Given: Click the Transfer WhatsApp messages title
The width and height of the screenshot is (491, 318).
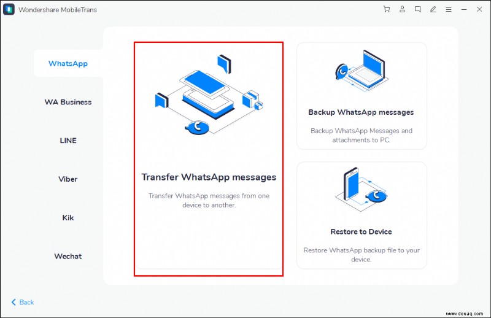Looking at the screenshot, I should tap(209, 177).
